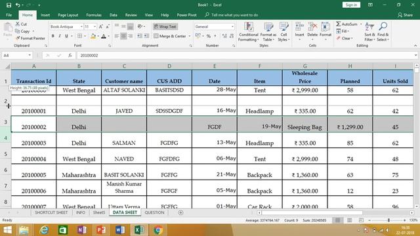
Task: Decrease font size with the small A
Action: pyautogui.click(x=108, y=27)
